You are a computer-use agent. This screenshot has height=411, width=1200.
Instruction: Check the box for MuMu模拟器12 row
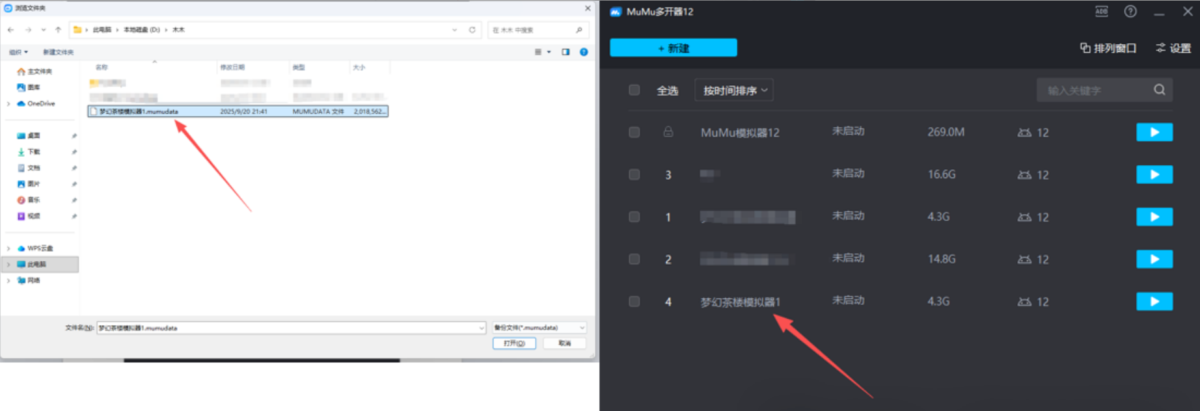[x=634, y=133]
